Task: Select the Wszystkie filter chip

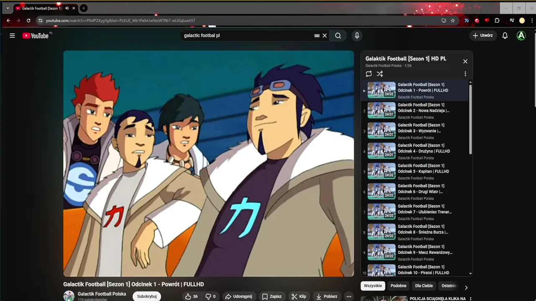Action: click(x=373, y=286)
